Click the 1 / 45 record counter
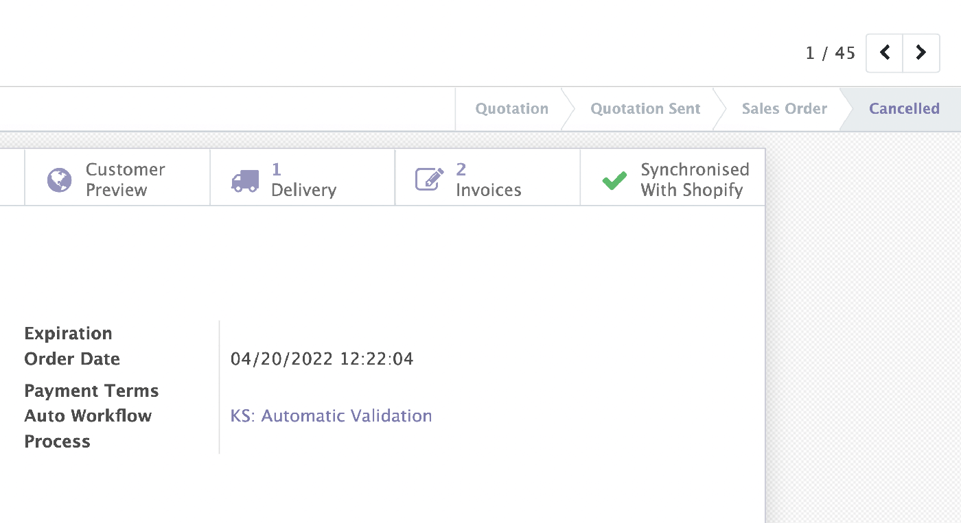 [x=831, y=53]
